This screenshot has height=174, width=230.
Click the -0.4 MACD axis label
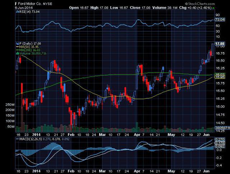pos(218,165)
